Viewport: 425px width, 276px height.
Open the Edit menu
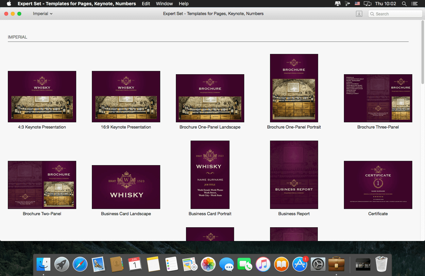(146, 4)
